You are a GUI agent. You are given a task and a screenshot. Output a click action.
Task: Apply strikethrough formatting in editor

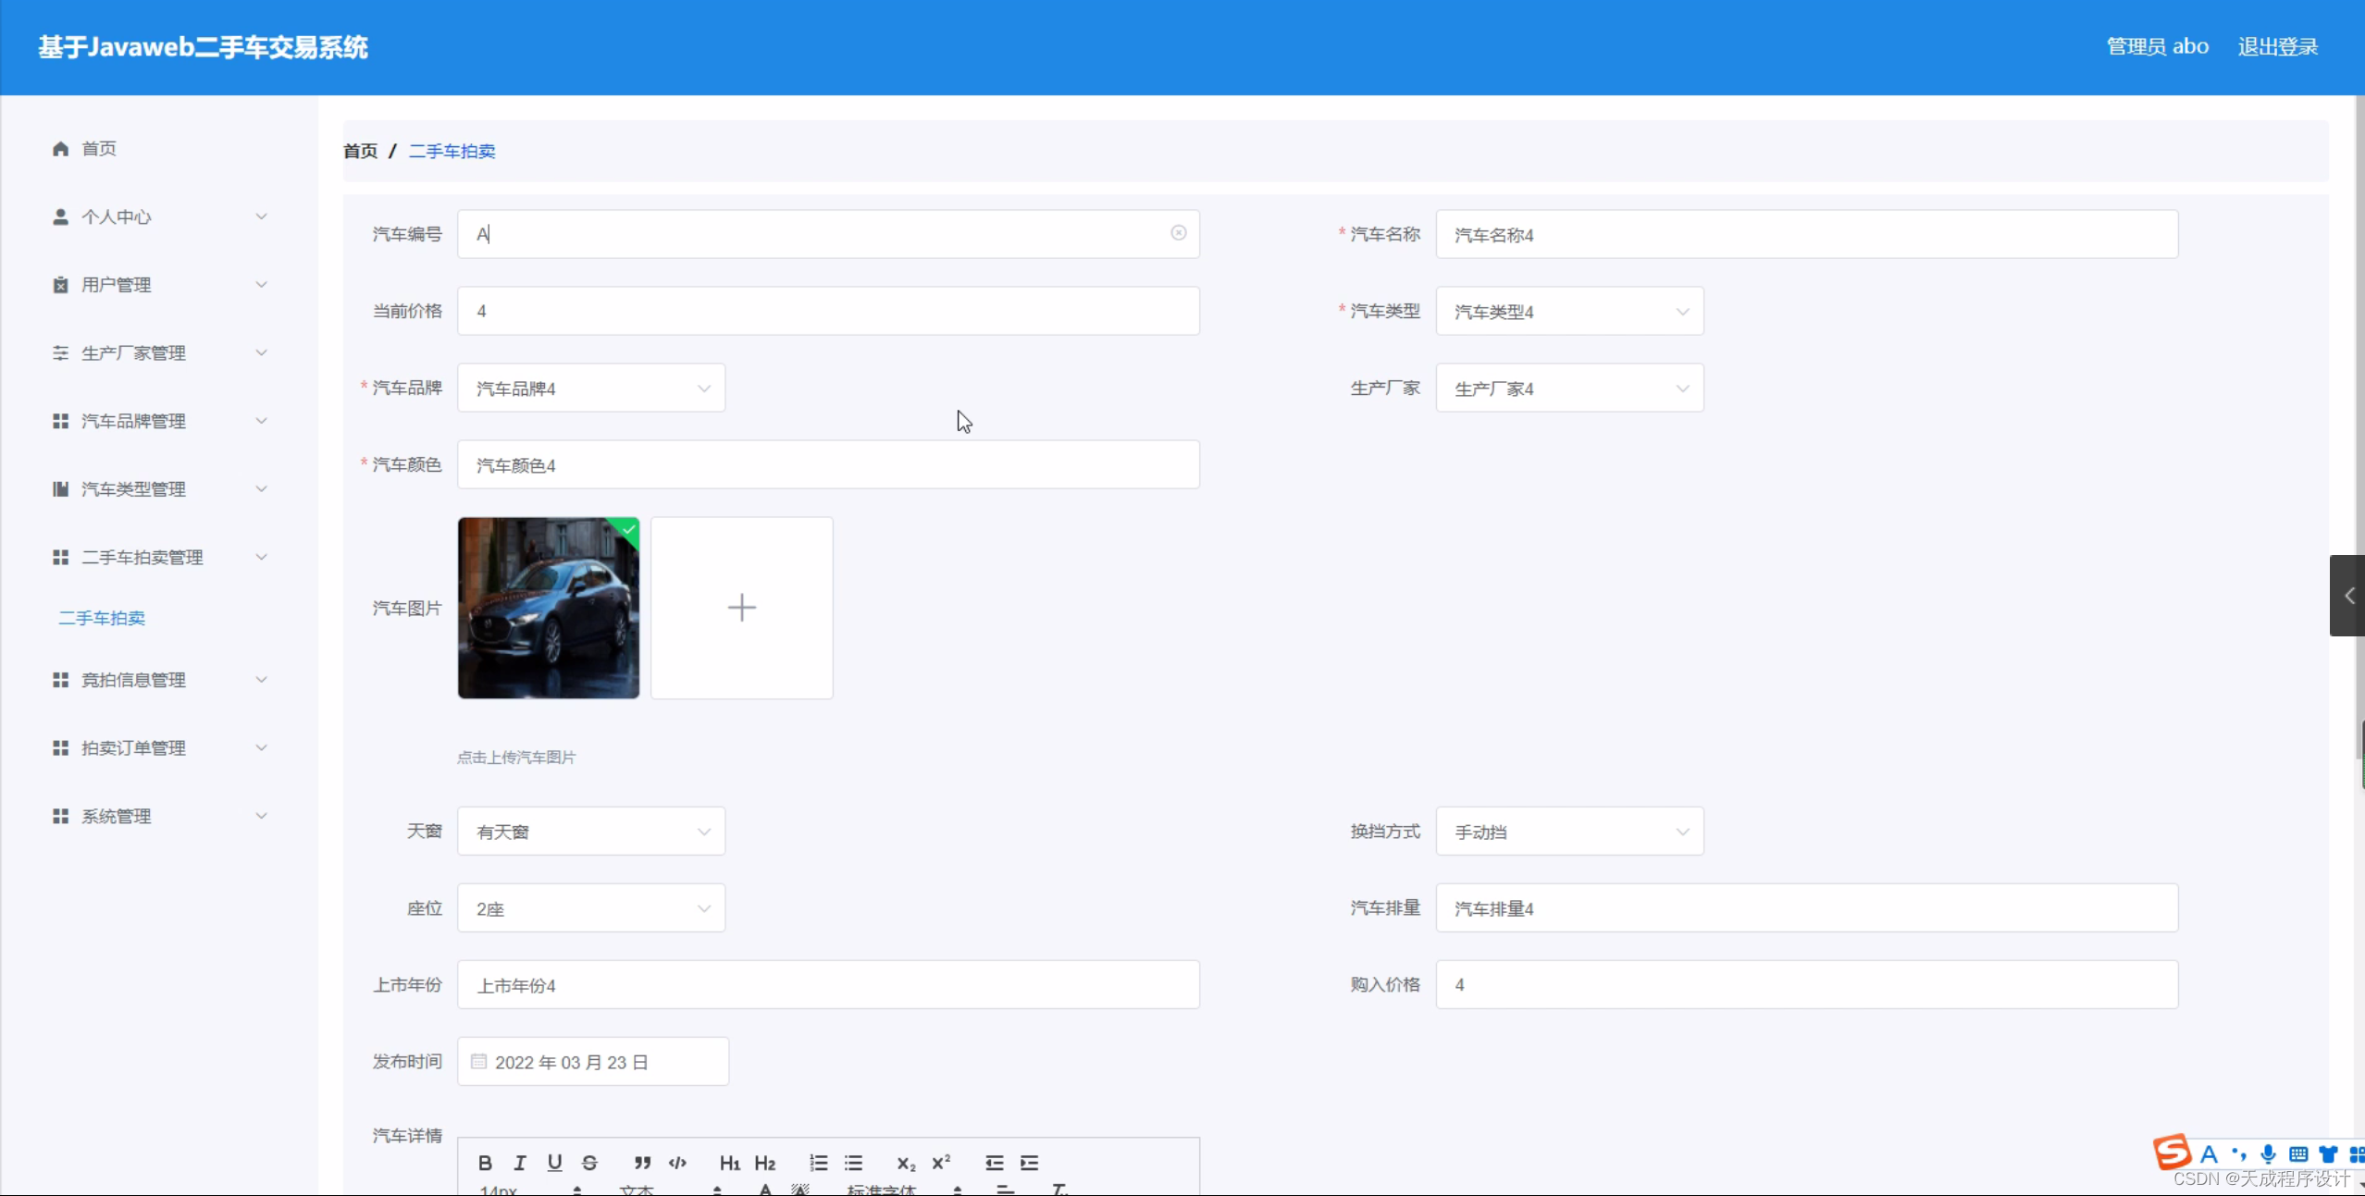590,1163
